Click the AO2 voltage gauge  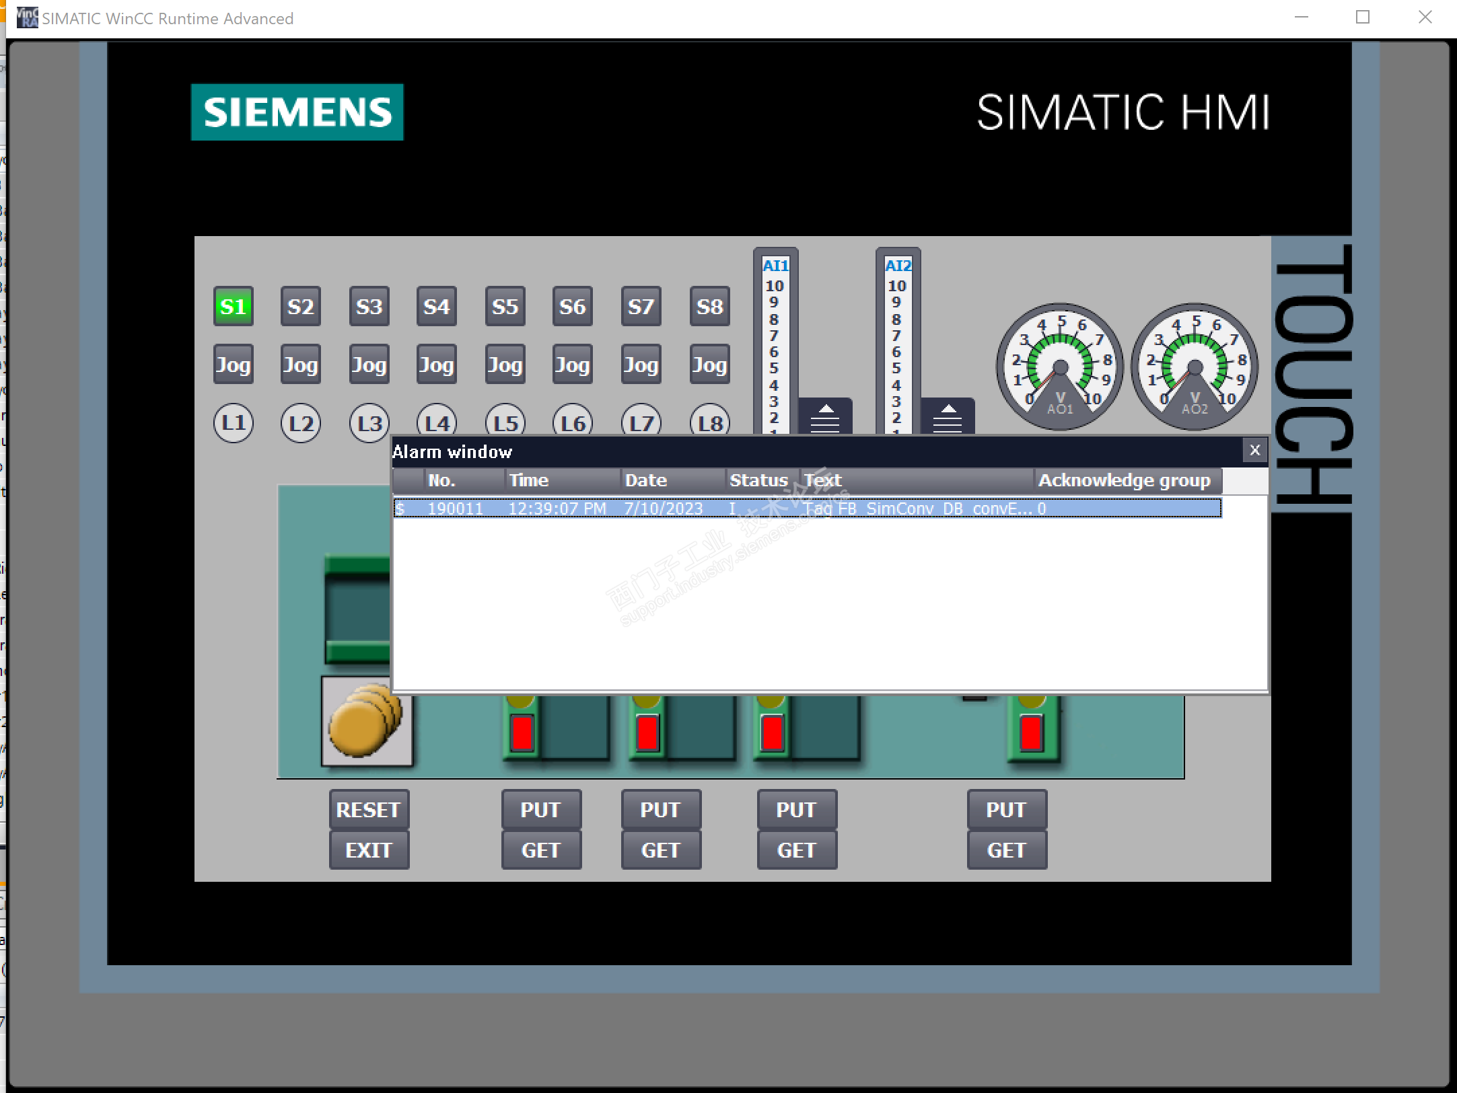point(1195,367)
